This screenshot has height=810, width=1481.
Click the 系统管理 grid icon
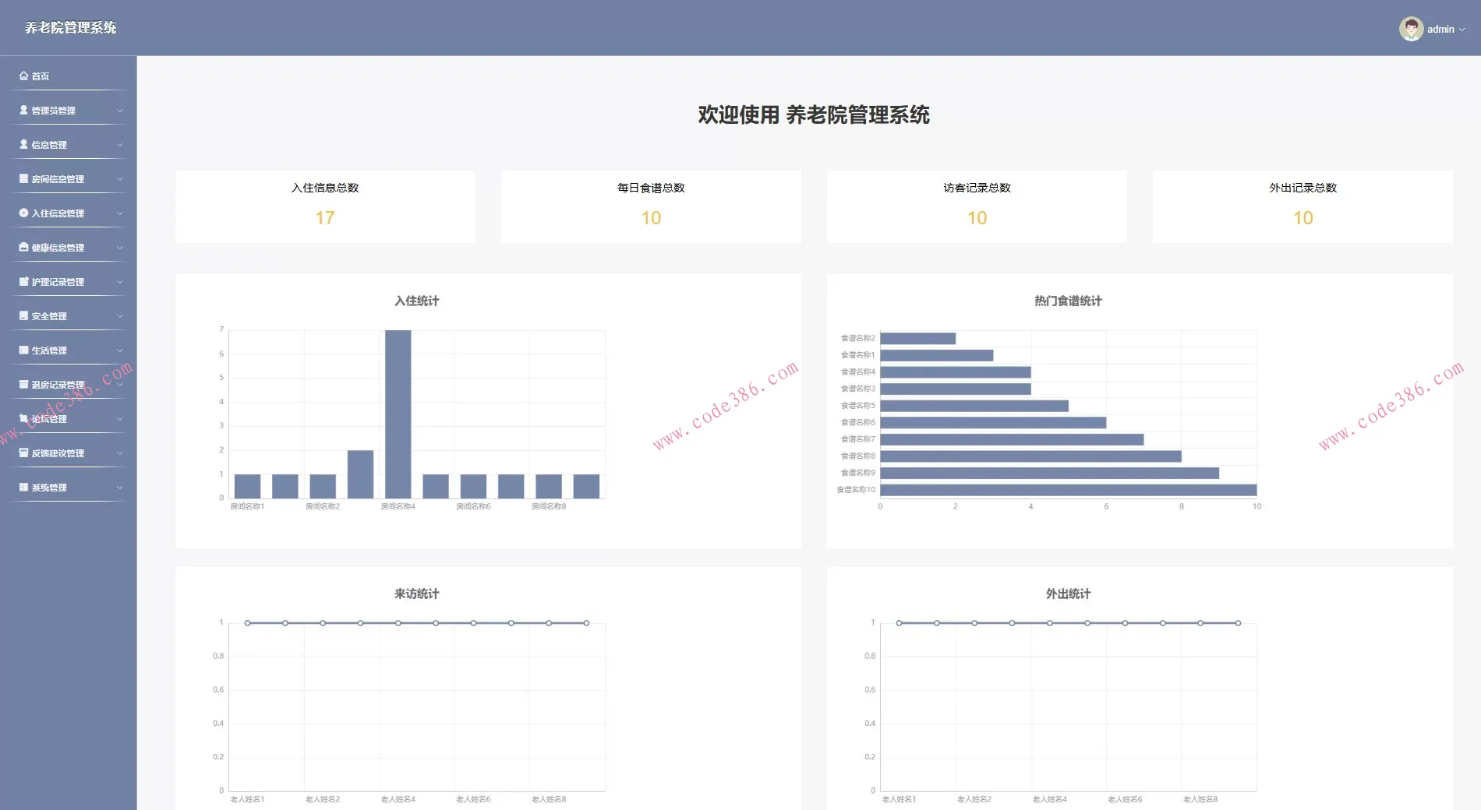tap(23, 488)
